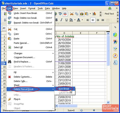Align text left
Viewport: 120px width, 113px height.
pyautogui.click(x=88, y=20)
